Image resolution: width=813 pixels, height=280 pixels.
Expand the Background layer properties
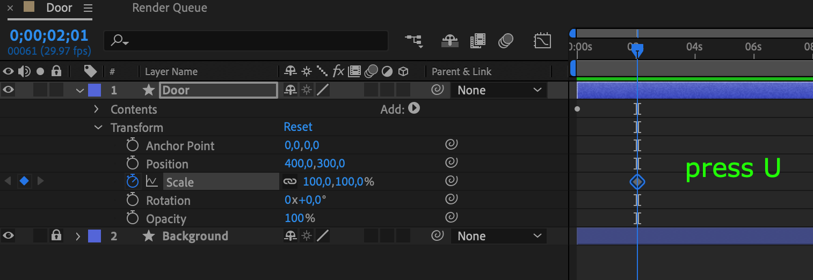(78, 236)
